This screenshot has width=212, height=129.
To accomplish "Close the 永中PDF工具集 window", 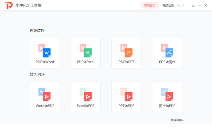I will 206,5.
